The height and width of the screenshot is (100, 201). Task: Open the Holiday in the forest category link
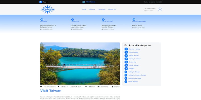[x=135, y=78]
